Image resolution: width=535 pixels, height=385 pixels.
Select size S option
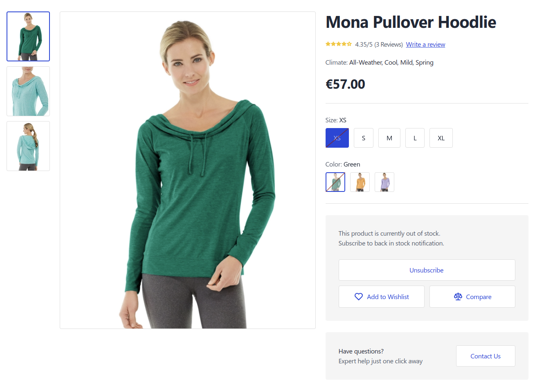pyautogui.click(x=364, y=138)
